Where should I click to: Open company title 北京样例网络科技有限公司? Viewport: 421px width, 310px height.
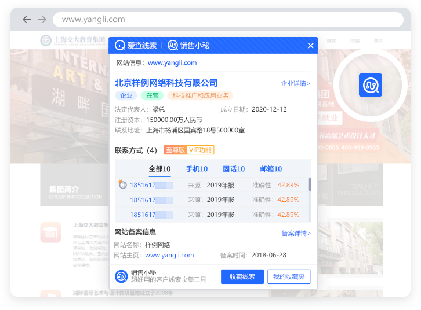tap(166, 83)
